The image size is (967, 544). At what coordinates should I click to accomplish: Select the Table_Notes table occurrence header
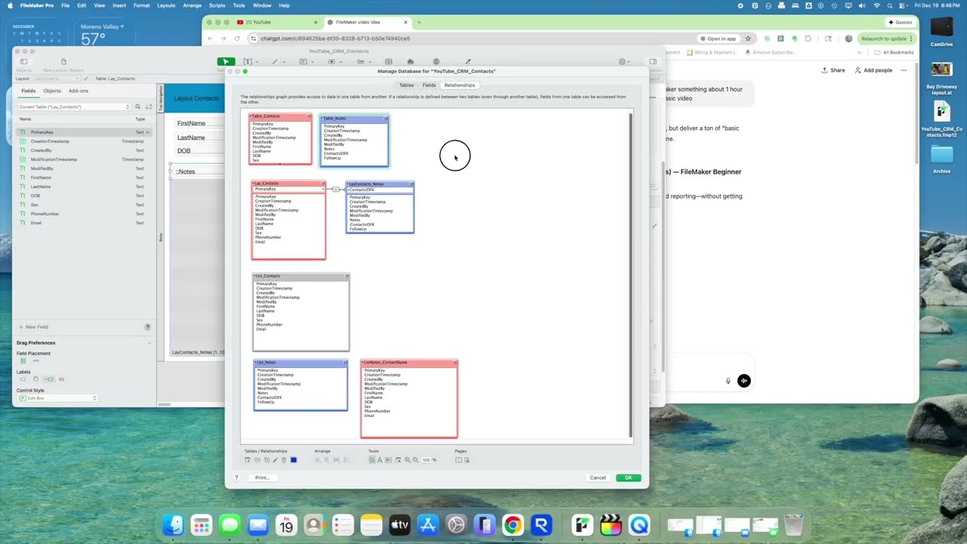pyautogui.click(x=354, y=119)
